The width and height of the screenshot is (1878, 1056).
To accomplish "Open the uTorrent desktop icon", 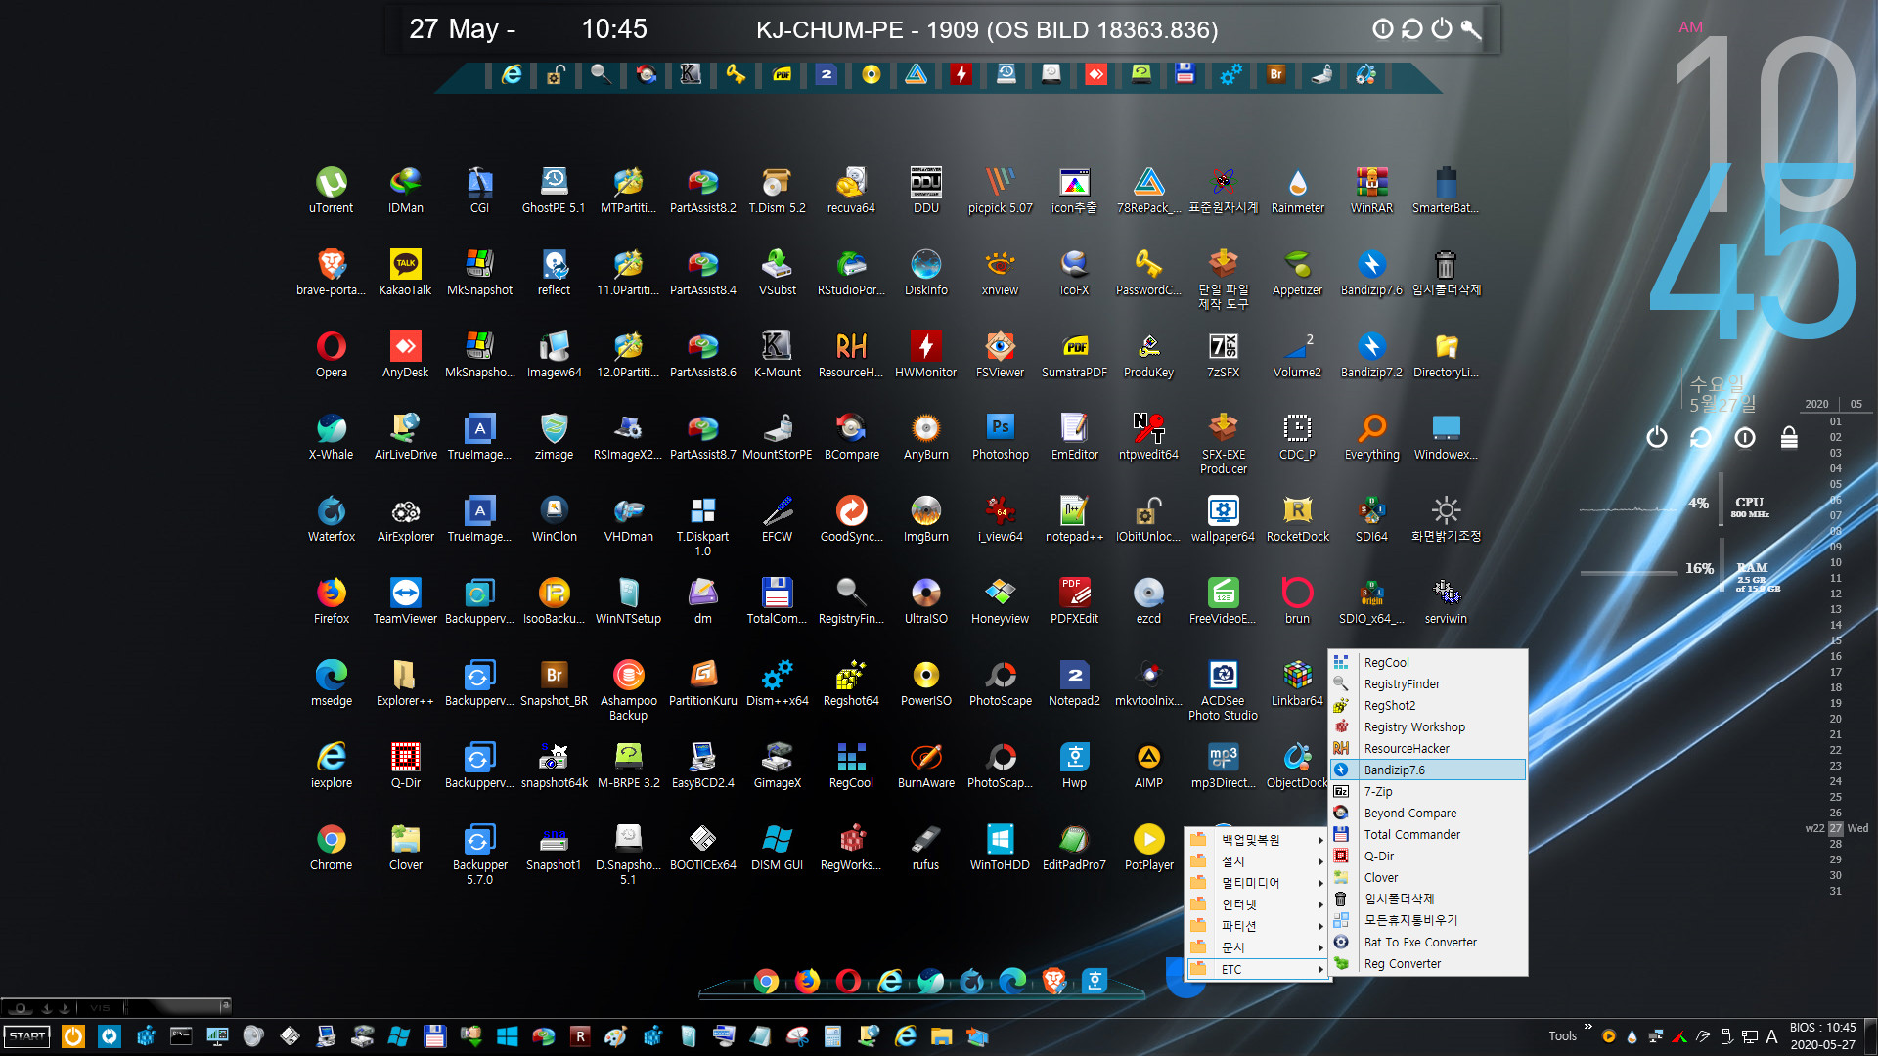I will (x=331, y=190).
